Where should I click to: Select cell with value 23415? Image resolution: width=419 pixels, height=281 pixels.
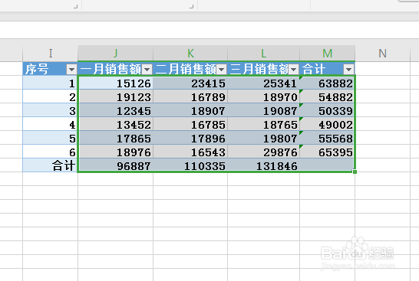190,83
